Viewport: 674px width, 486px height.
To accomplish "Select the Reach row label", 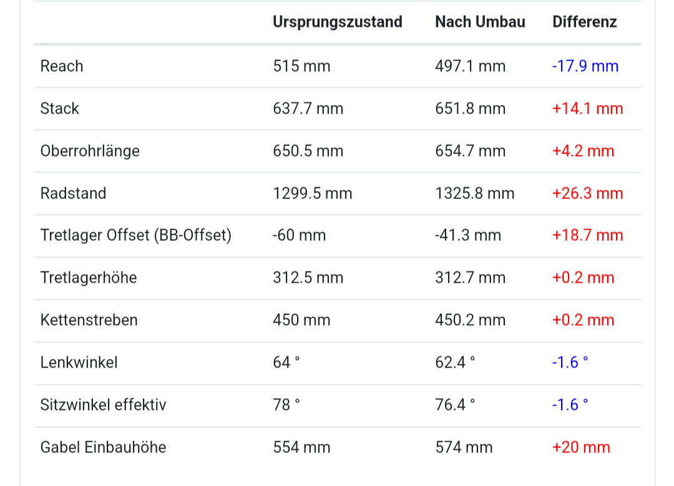I will [x=62, y=66].
